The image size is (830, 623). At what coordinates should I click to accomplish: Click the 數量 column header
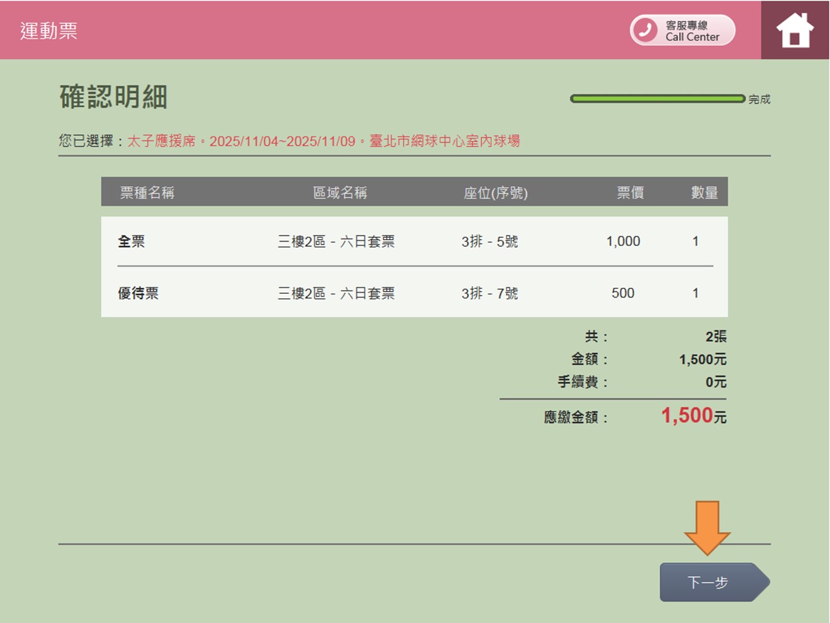point(704,193)
